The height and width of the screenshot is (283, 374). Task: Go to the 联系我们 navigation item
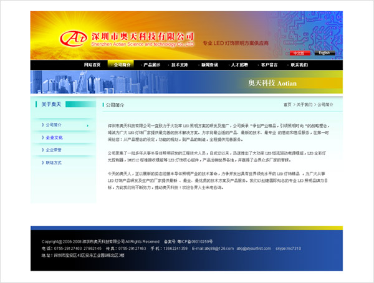pos(299,65)
